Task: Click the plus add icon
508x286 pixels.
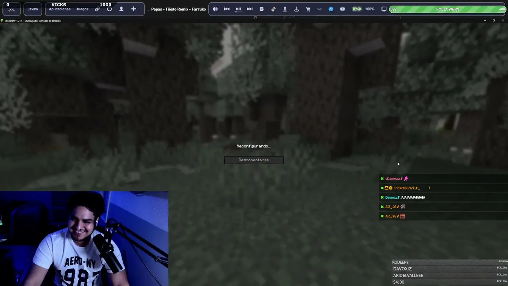Action: [x=134, y=9]
